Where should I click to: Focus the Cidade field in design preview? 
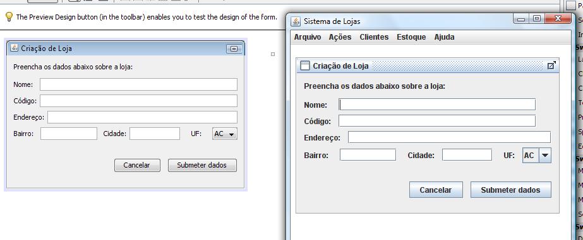155,134
